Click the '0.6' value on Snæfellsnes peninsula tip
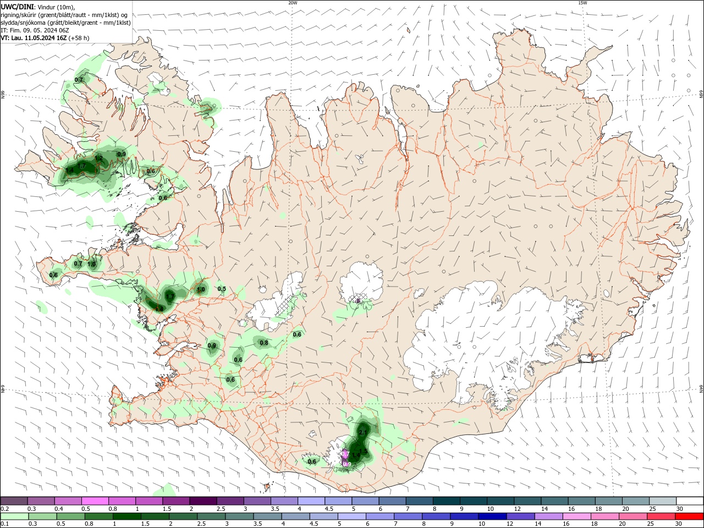The height and width of the screenshot is (528, 704). (x=53, y=275)
